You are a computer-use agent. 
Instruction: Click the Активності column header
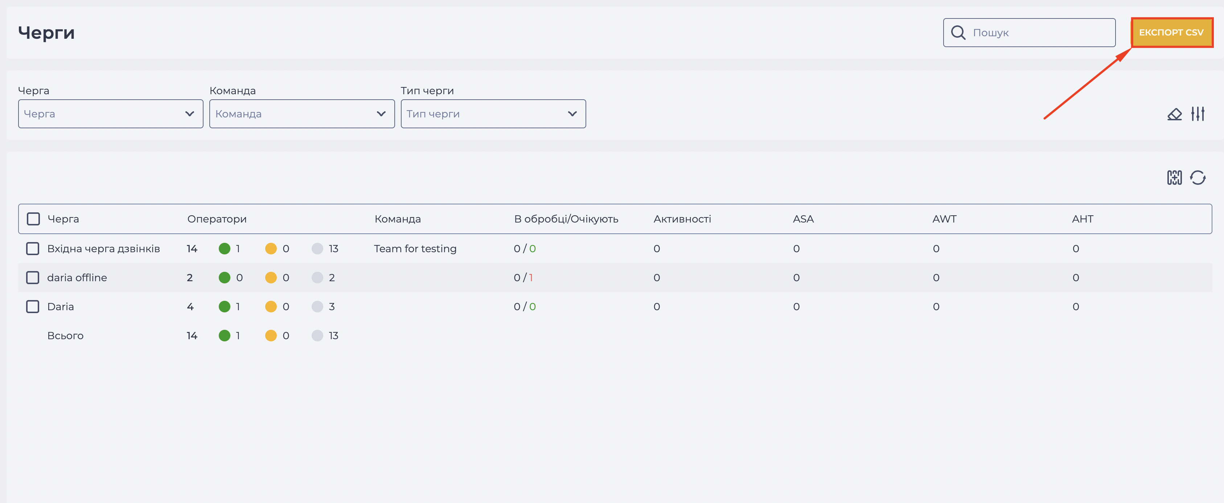tap(682, 219)
